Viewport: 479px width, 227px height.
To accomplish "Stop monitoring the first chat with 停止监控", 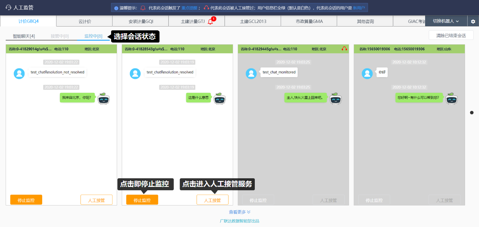I will coord(26,200).
